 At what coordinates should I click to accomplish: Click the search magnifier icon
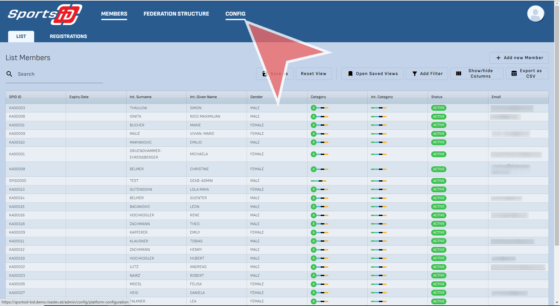coord(9,74)
